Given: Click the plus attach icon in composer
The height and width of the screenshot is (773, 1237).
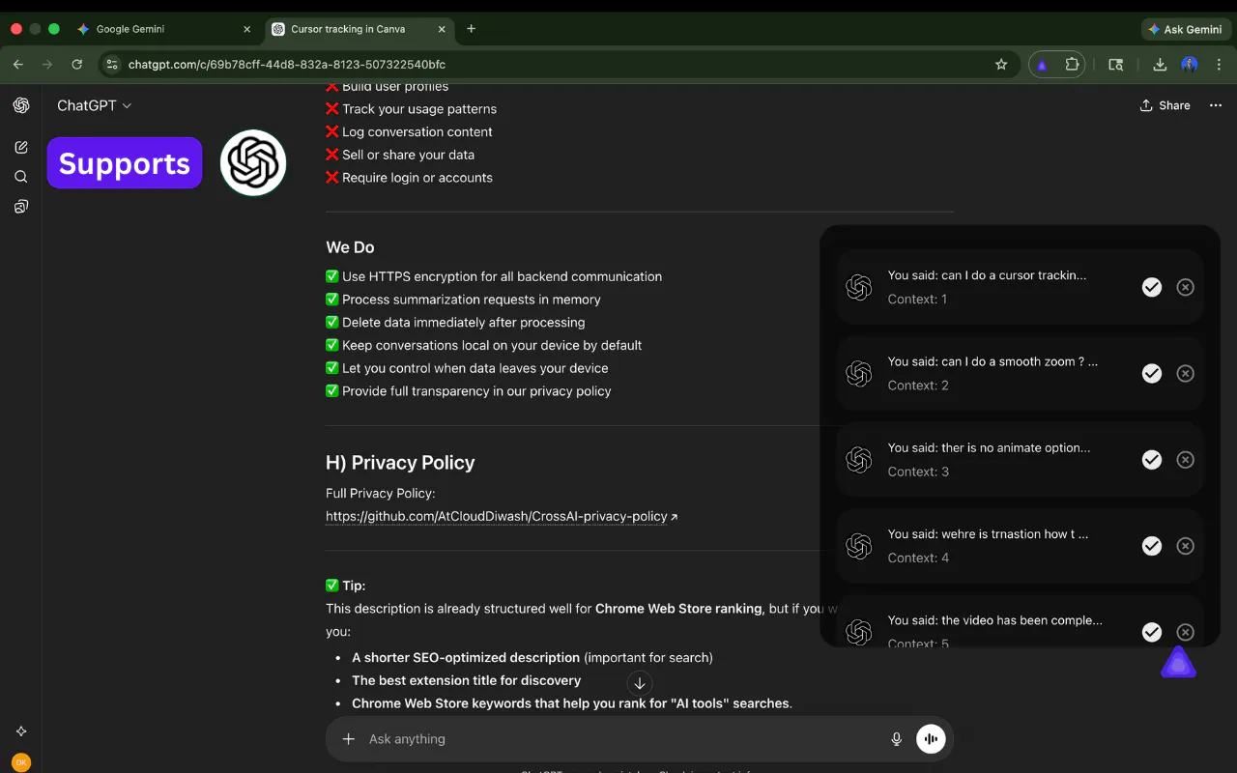Looking at the screenshot, I should coord(348,739).
